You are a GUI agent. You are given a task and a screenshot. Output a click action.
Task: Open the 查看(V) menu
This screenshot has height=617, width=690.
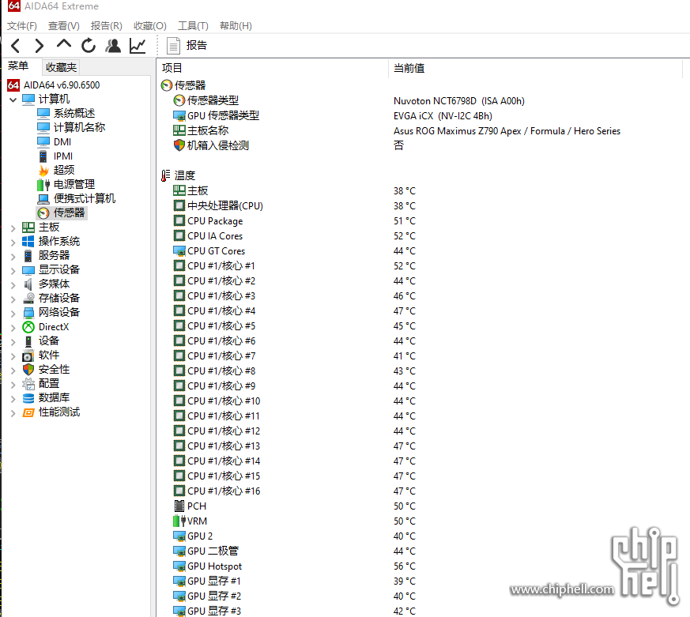coord(64,26)
